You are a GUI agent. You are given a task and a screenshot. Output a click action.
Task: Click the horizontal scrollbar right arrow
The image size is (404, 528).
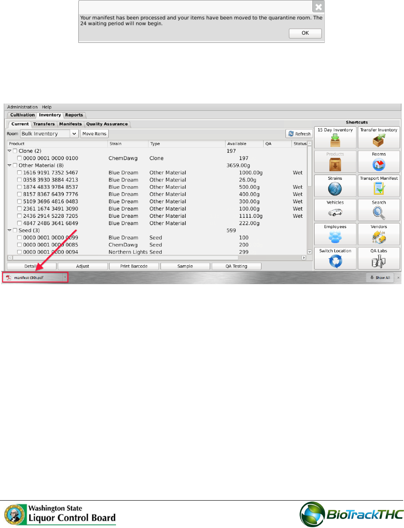[304, 258]
